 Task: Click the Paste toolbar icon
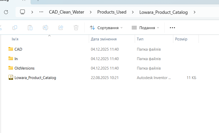tap(30, 28)
